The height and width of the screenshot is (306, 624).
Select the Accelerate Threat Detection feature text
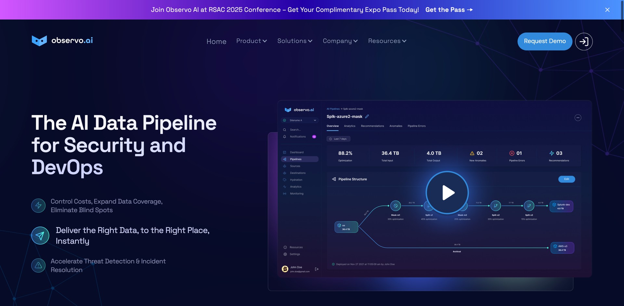108,266
